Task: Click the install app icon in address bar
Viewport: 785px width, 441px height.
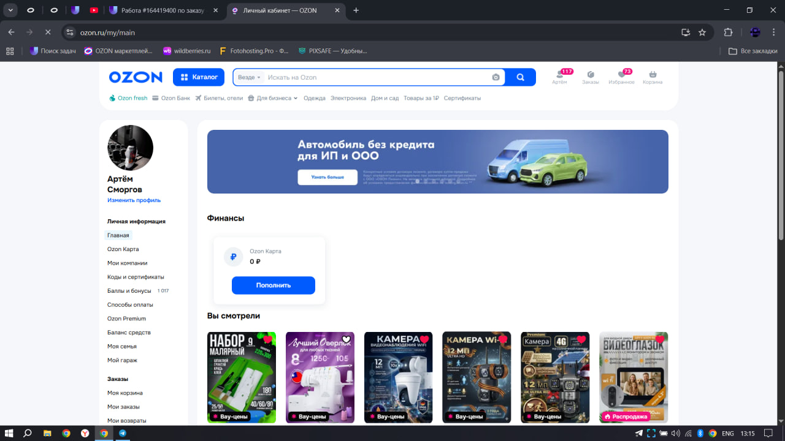Action: [686, 32]
